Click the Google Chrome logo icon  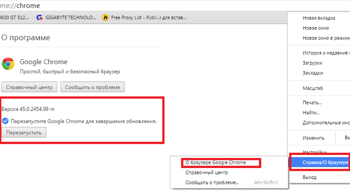[x=8, y=65]
